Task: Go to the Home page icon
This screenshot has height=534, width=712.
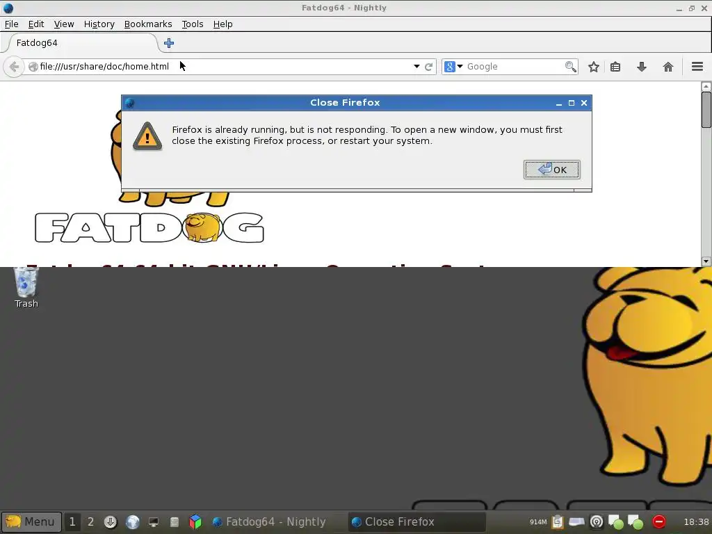Action: 668,67
